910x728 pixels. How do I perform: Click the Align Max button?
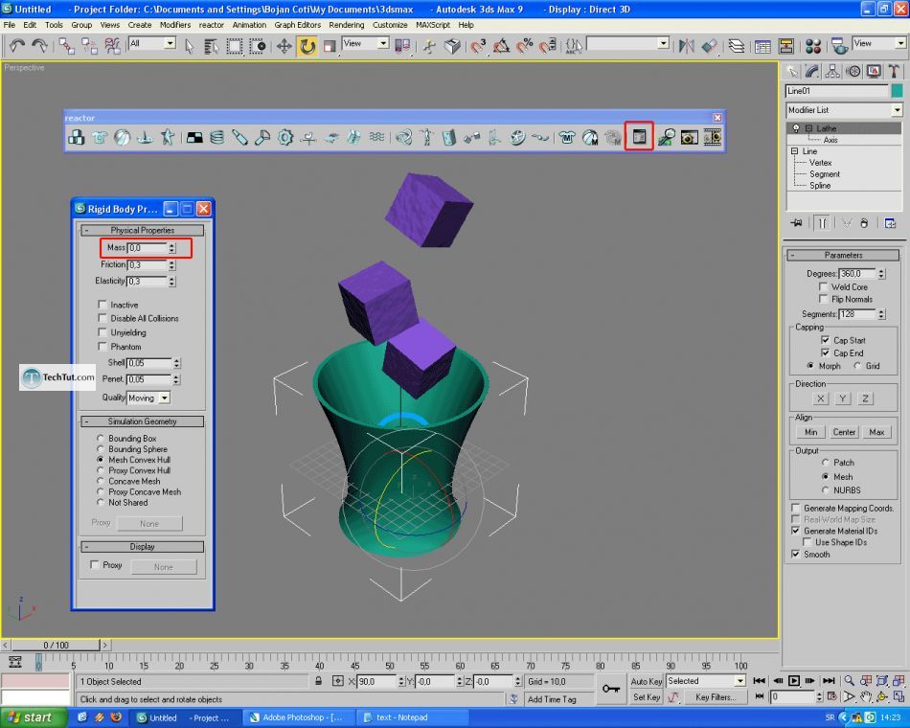(x=876, y=432)
